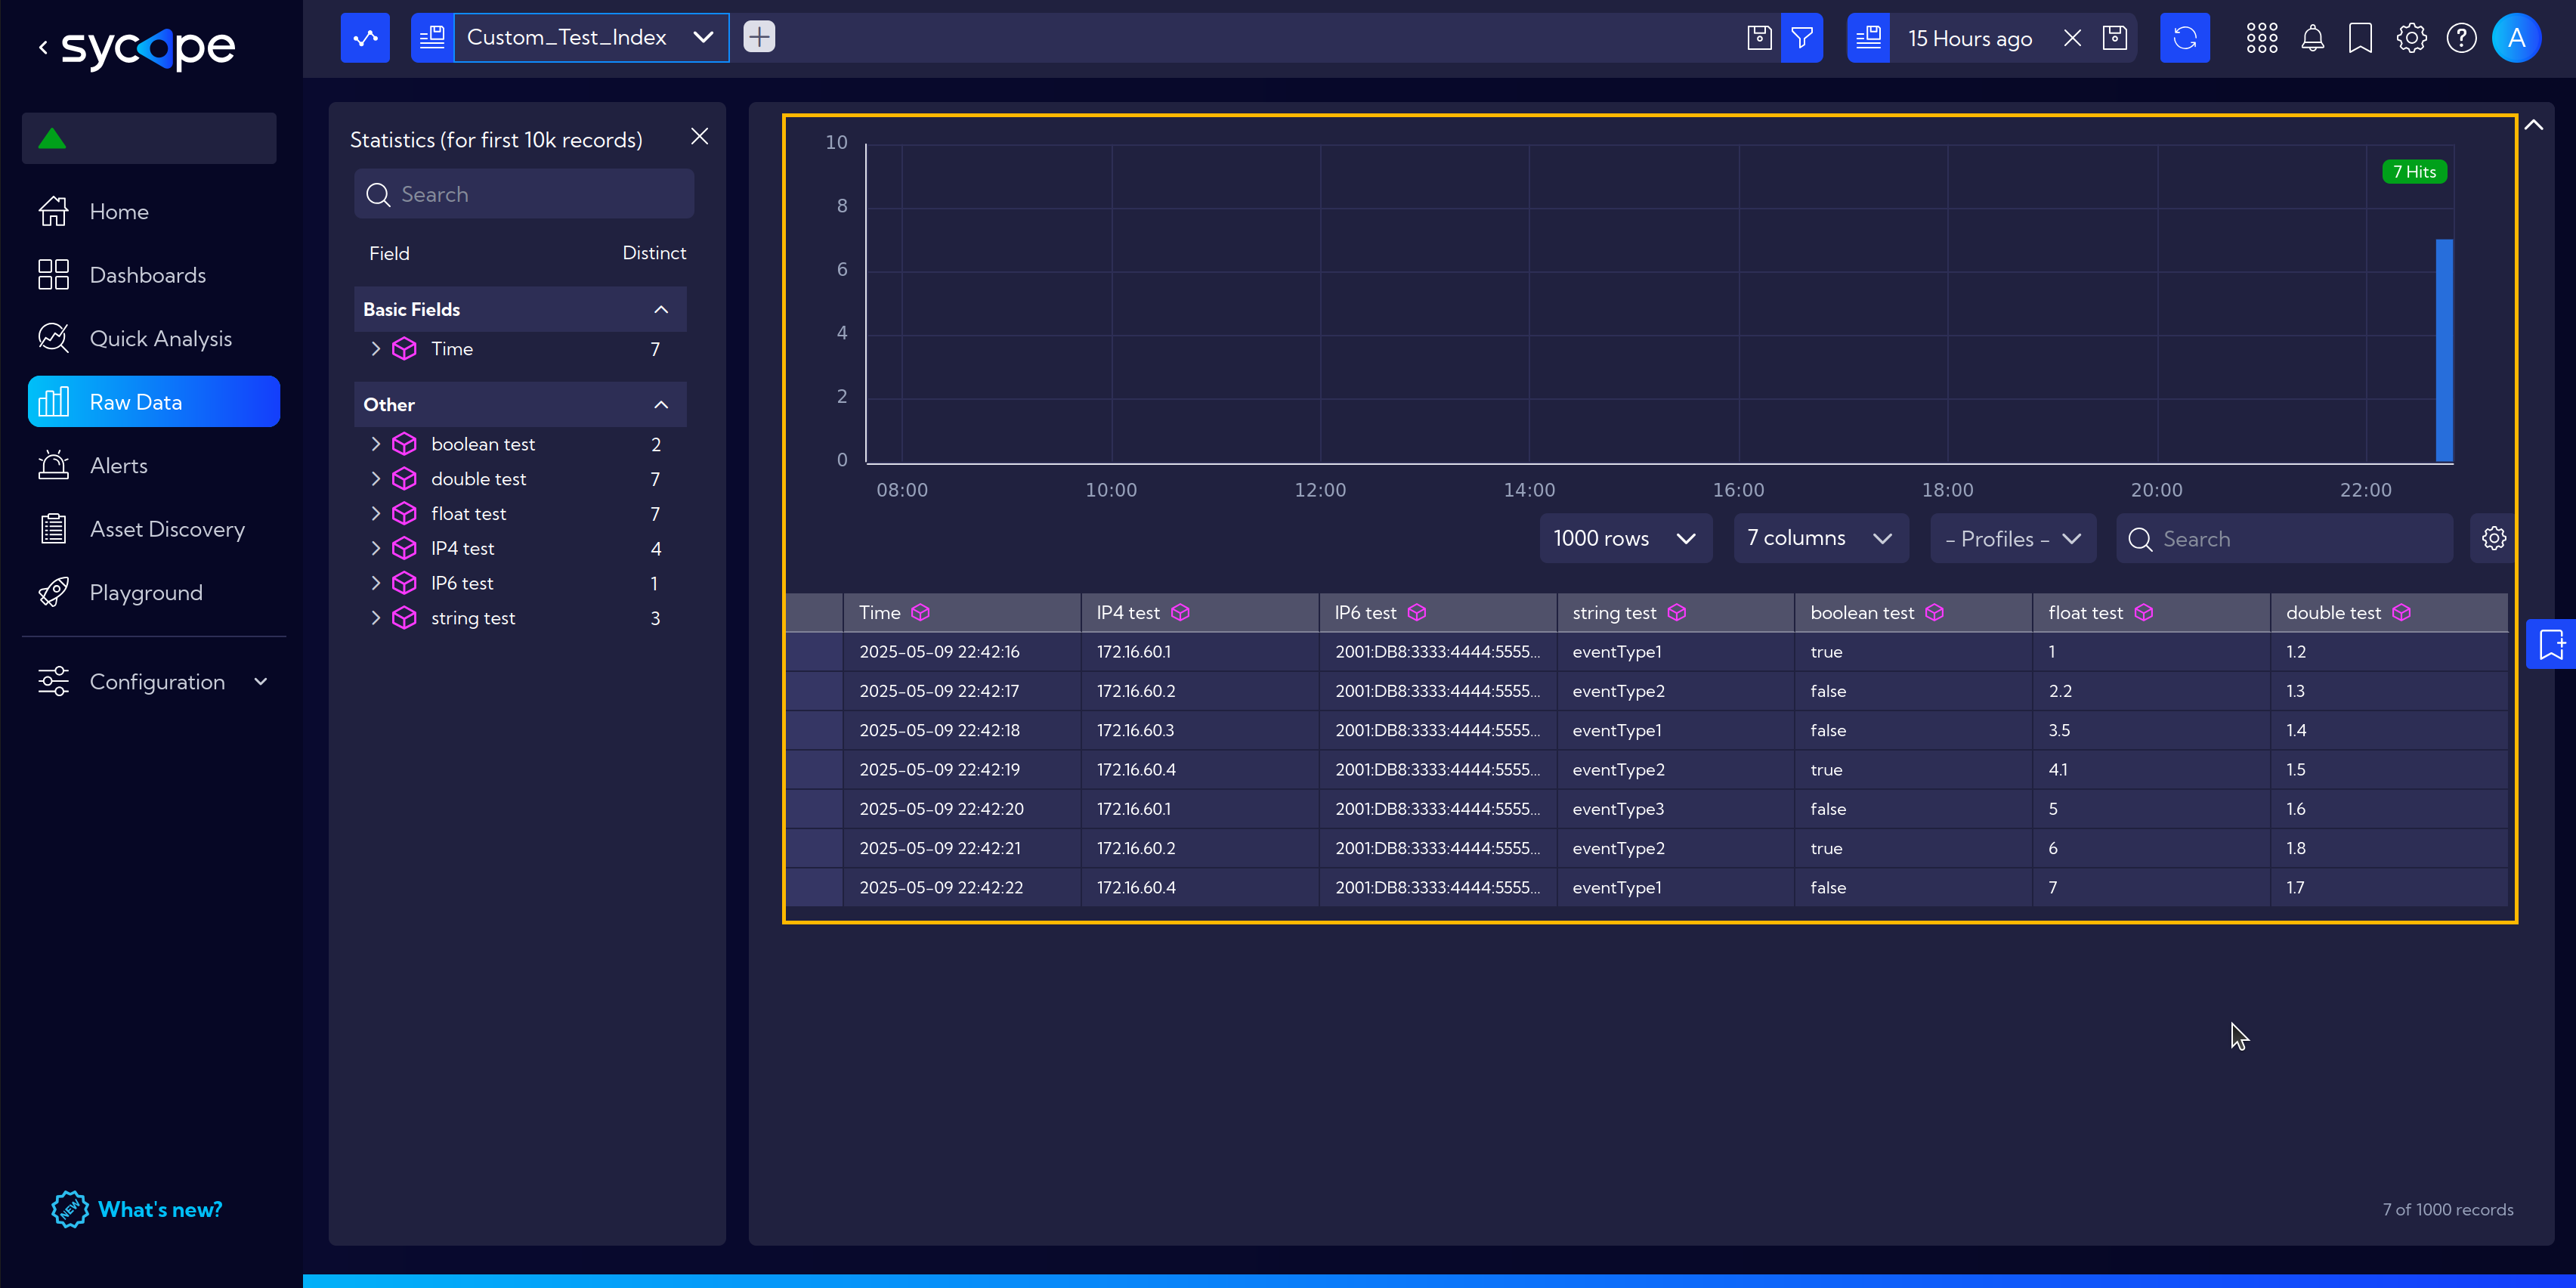Toggle the chart view blue button

pyautogui.click(x=365, y=38)
